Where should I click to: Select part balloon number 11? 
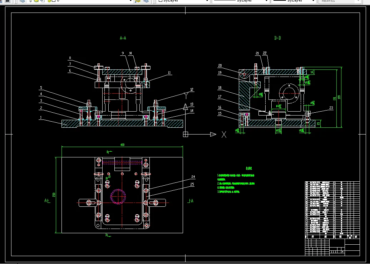(x=169, y=73)
